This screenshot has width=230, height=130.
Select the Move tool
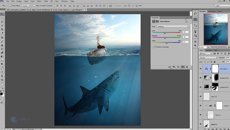click(2, 14)
